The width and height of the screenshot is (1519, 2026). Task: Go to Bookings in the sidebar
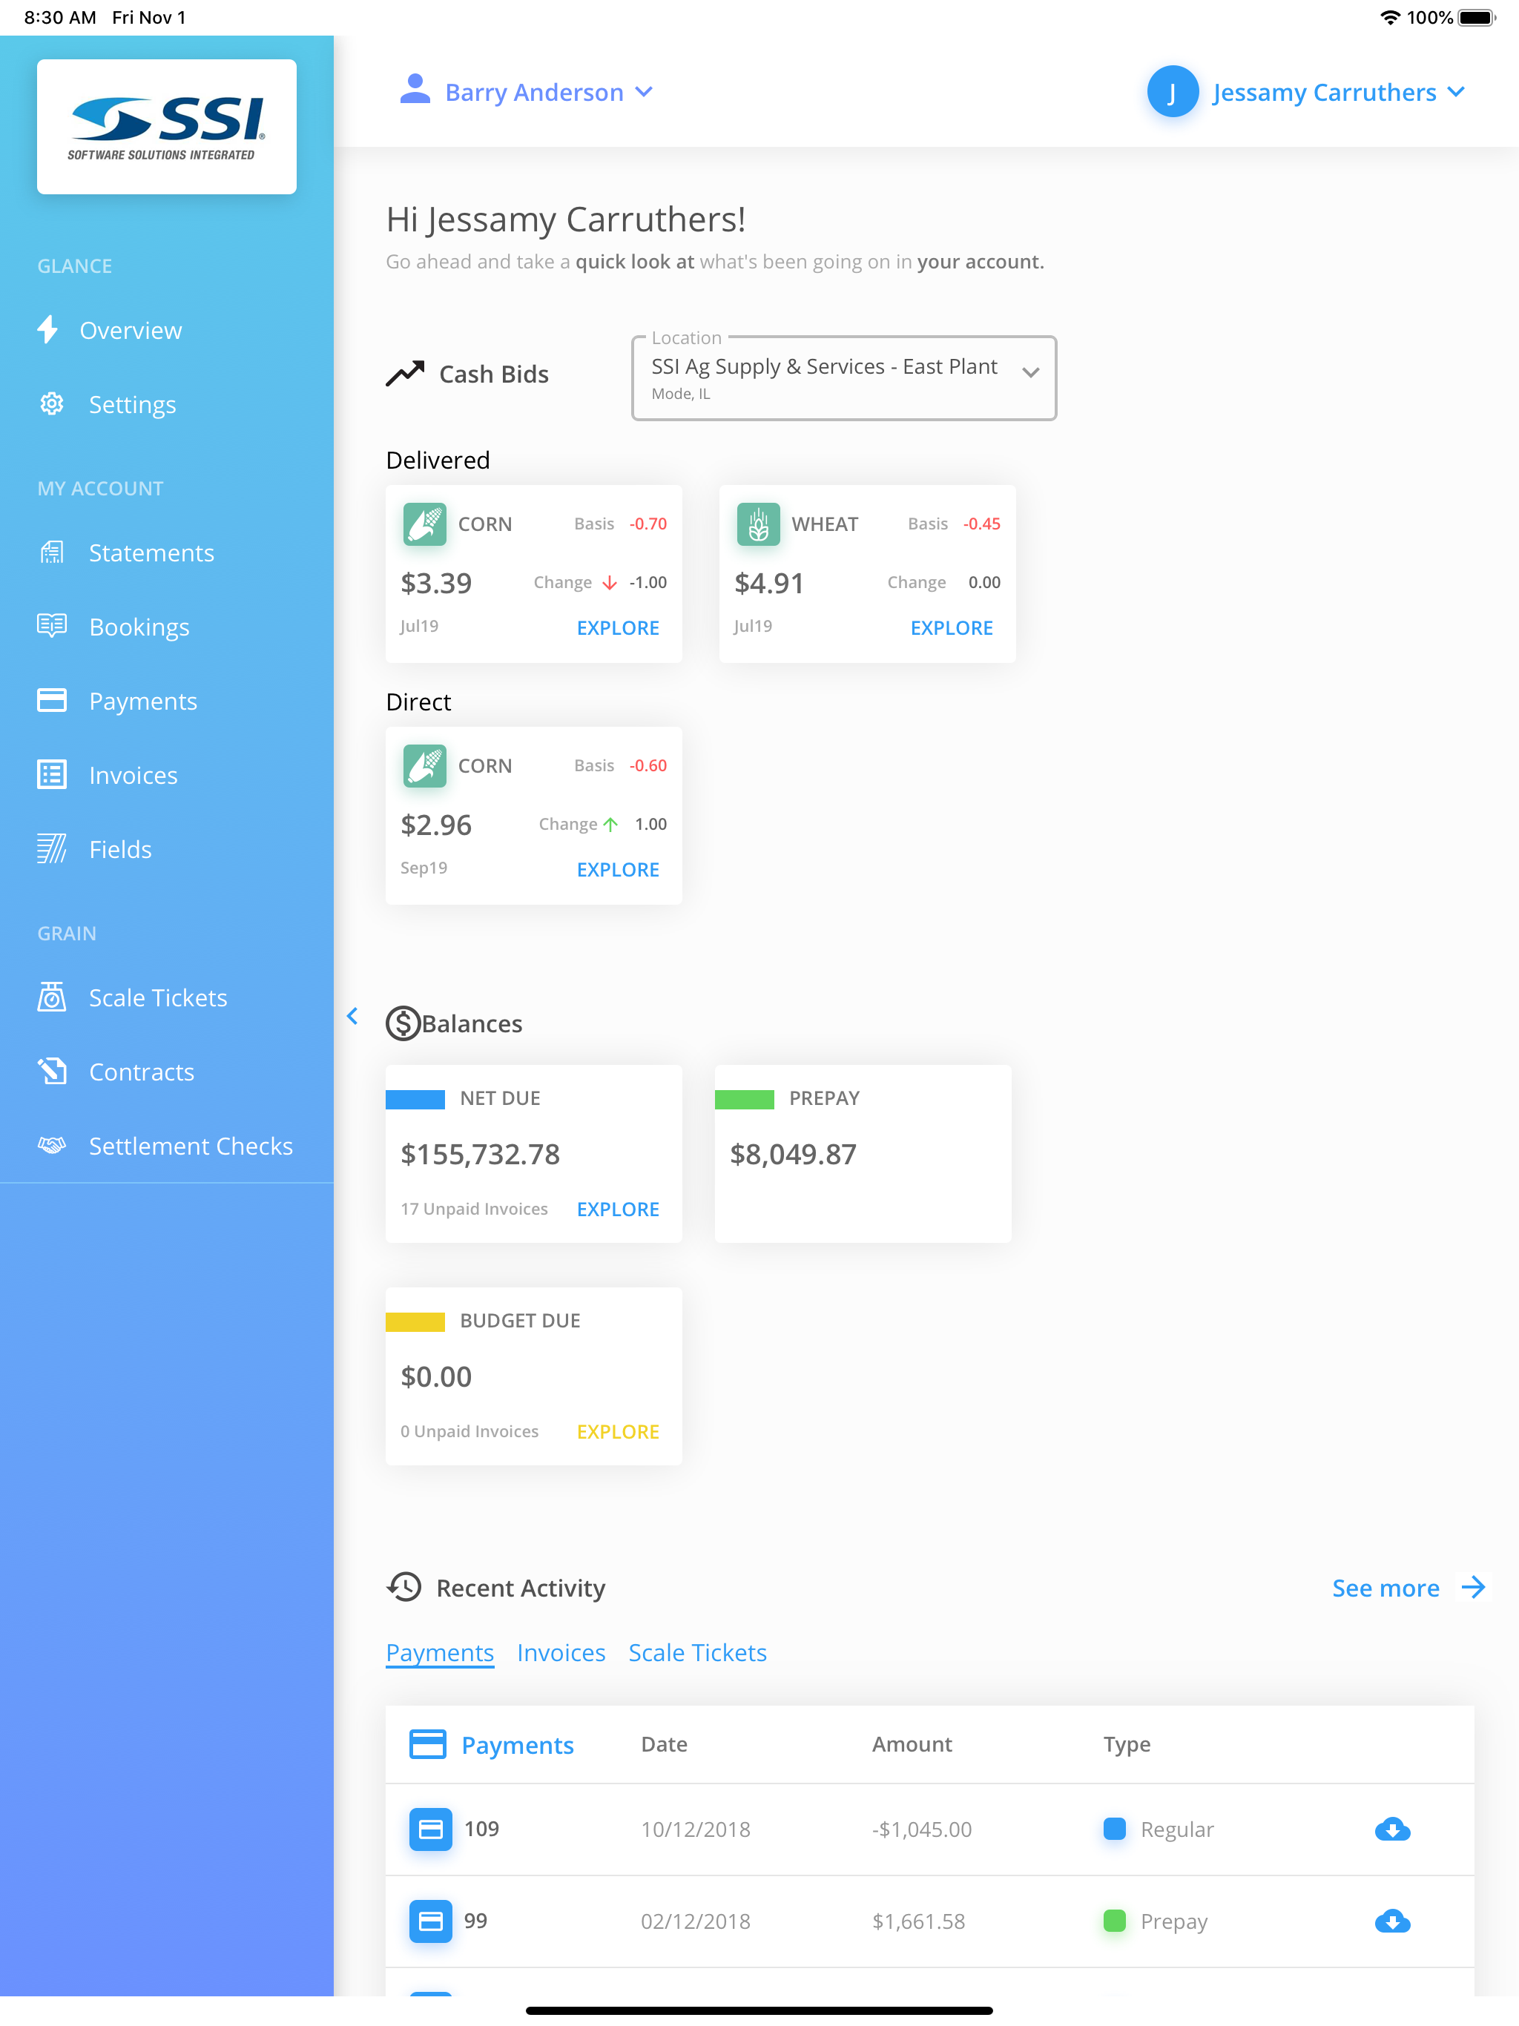pos(139,627)
